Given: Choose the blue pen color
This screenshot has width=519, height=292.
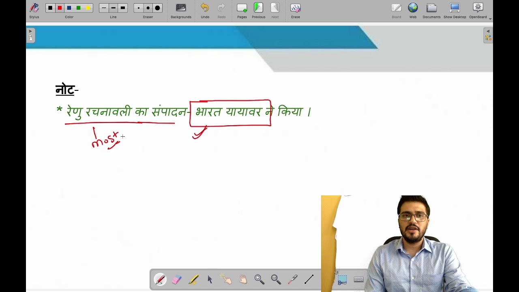Looking at the screenshot, I should (69, 8).
